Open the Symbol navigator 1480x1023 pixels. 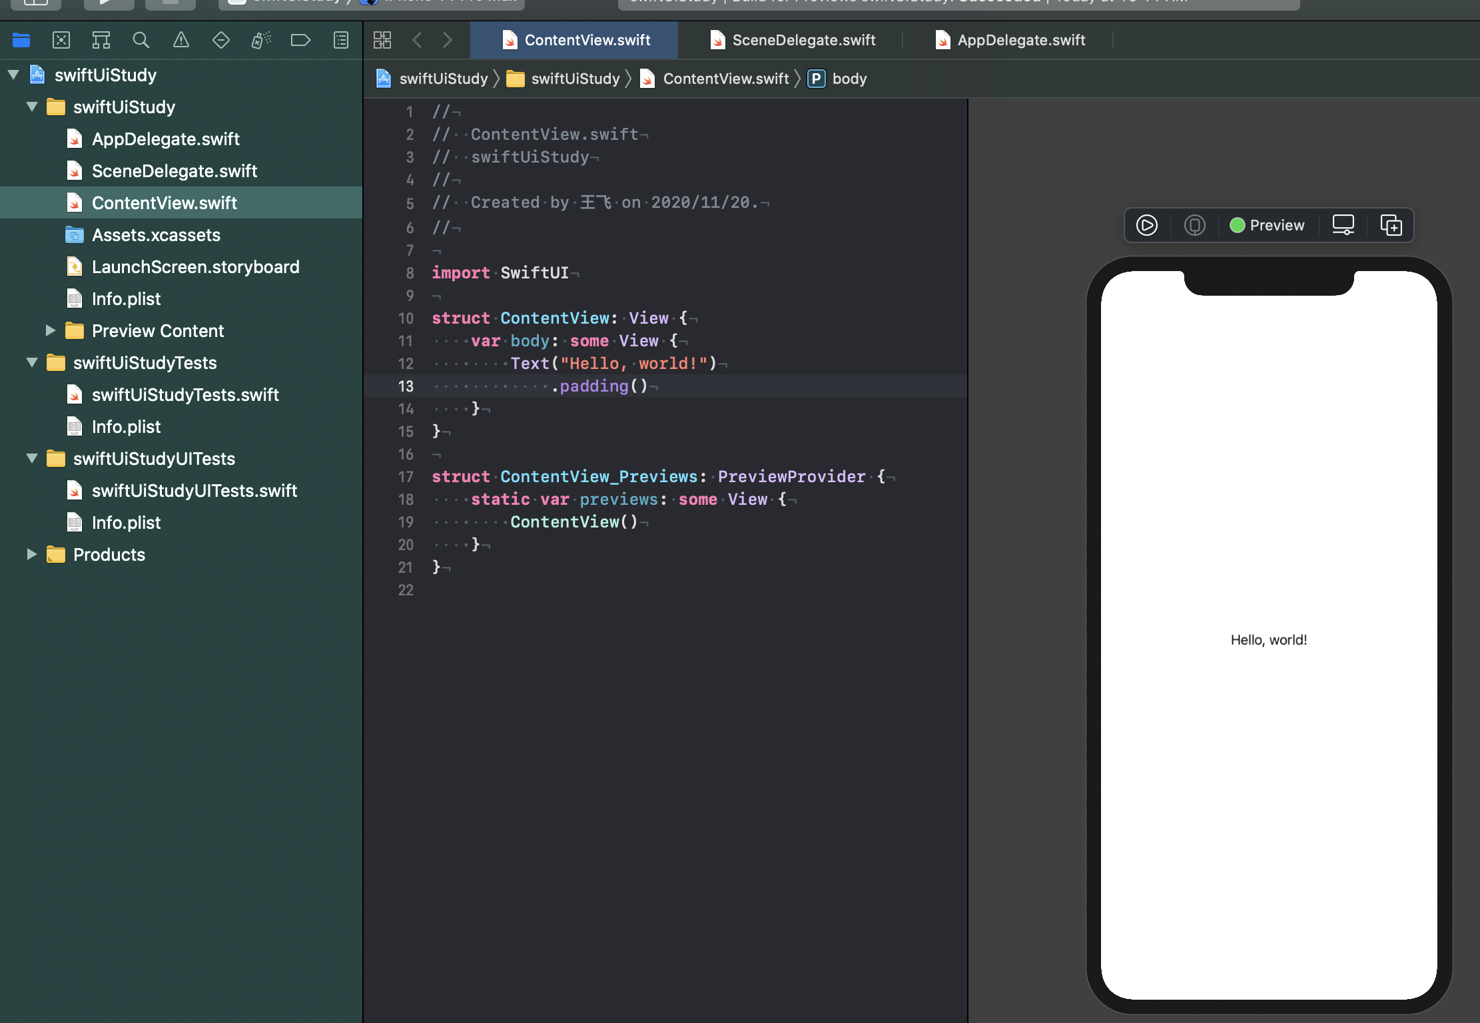101,40
